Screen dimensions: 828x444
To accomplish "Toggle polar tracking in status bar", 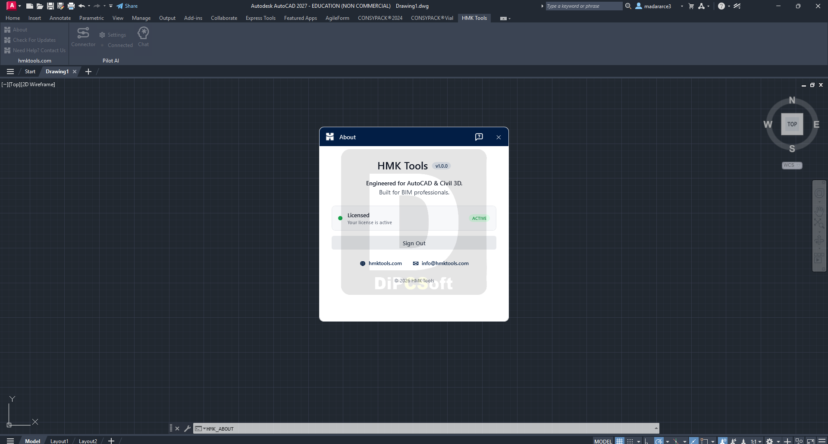I will pos(659,441).
